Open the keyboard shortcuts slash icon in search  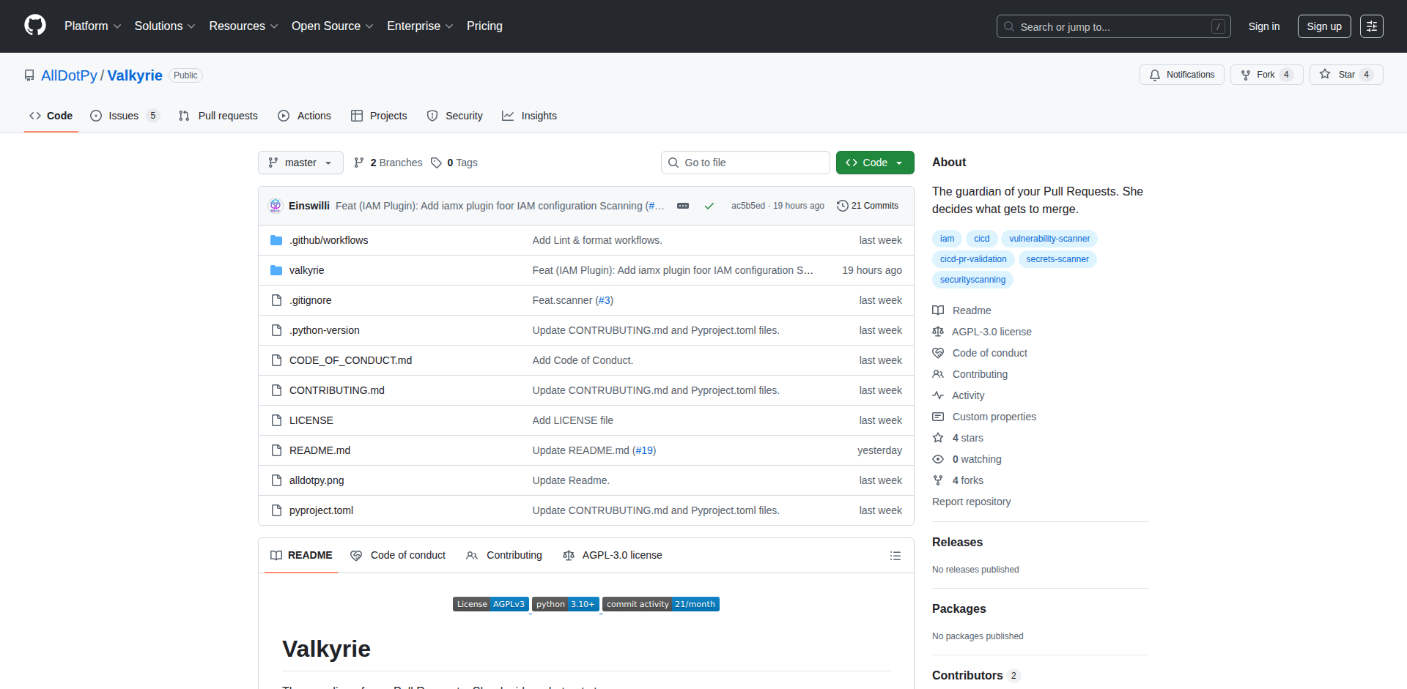pos(1218,26)
